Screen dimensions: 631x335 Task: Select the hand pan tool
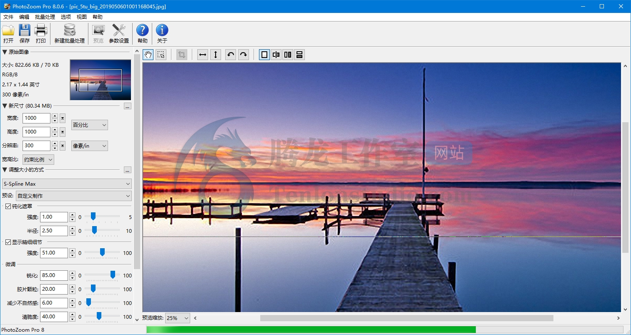(x=148, y=55)
